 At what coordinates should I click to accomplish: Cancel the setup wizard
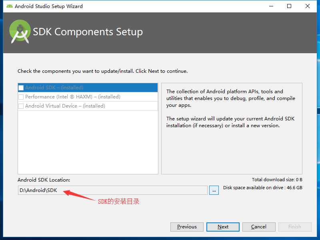(259, 227)
